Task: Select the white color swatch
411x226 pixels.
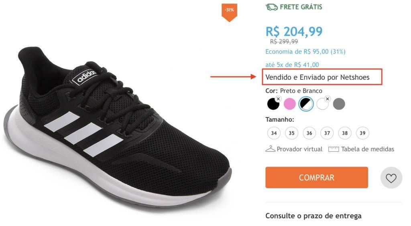Action: pos(322,104)
